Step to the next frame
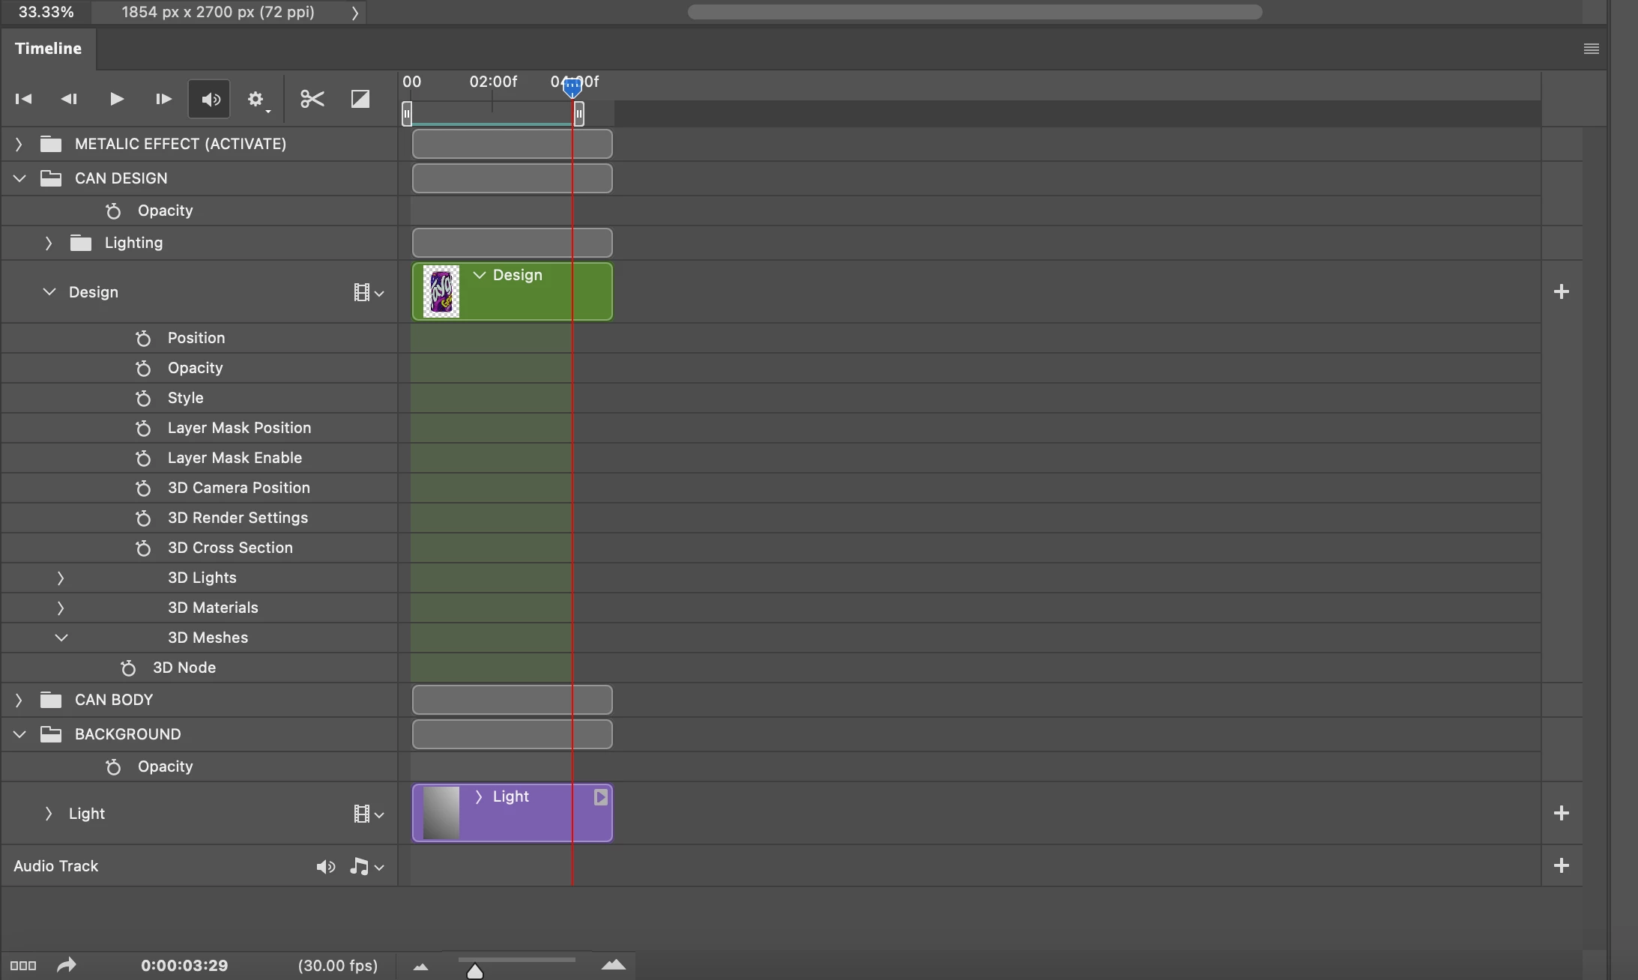The image size is (1638, 980). [163, 99]
